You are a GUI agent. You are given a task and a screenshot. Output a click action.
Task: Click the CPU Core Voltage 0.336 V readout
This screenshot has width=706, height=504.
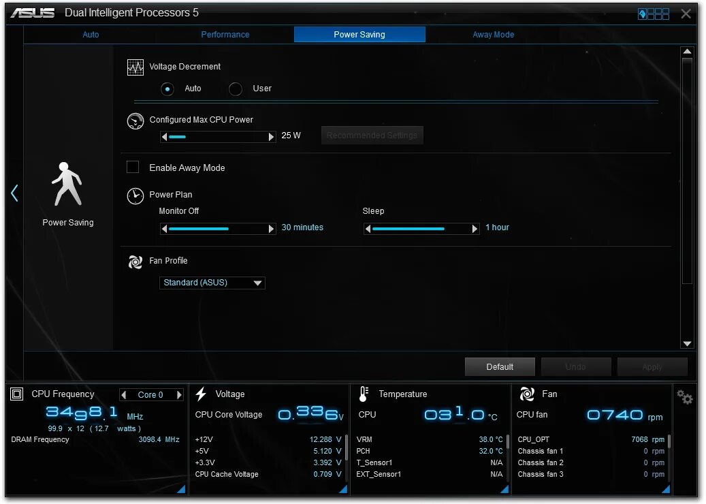pos(310,413)
